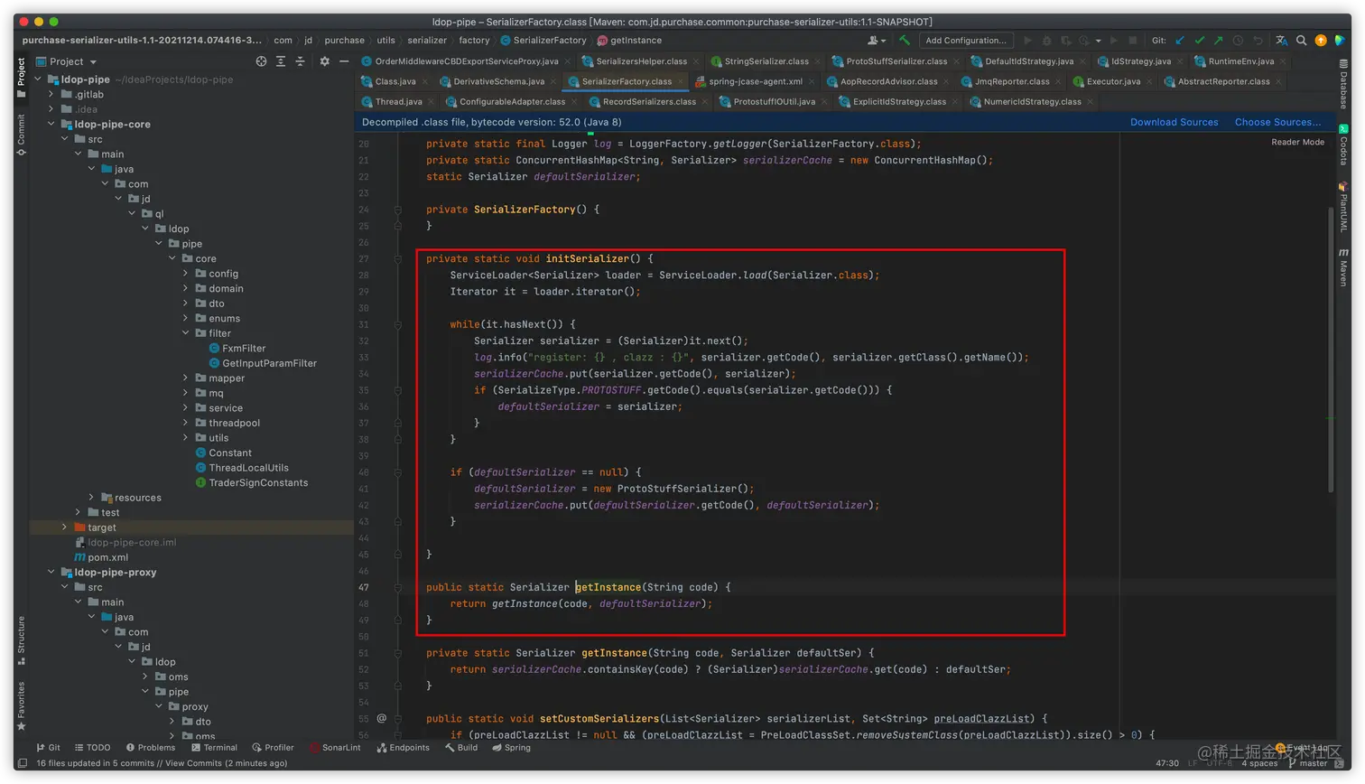1365x784 pixels.
Task: Expand the threadpool package
Action: pos(186,423)
